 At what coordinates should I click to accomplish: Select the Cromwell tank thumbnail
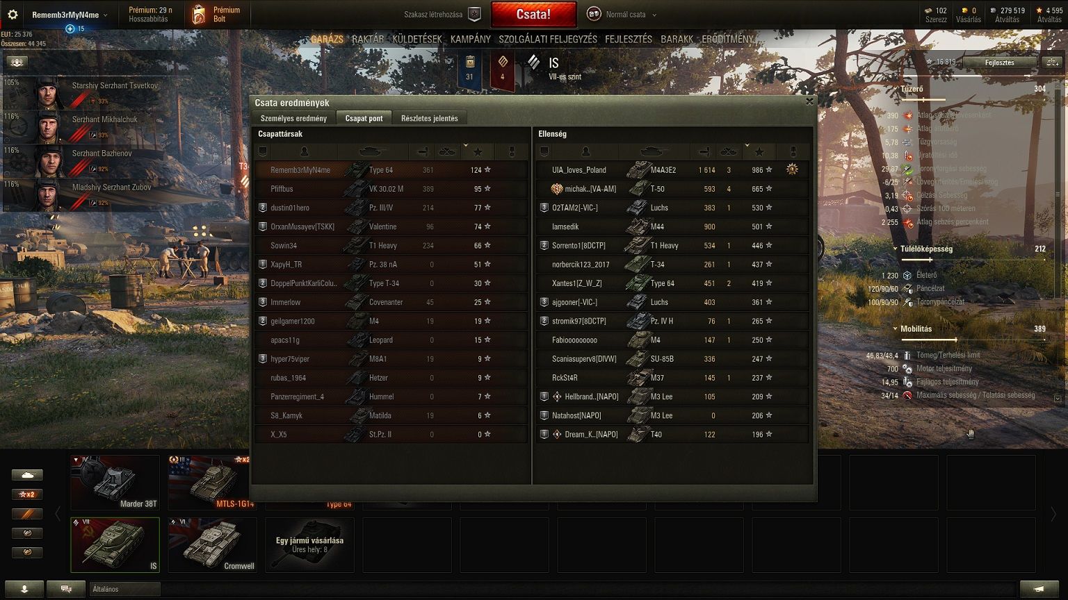point(212,545)
